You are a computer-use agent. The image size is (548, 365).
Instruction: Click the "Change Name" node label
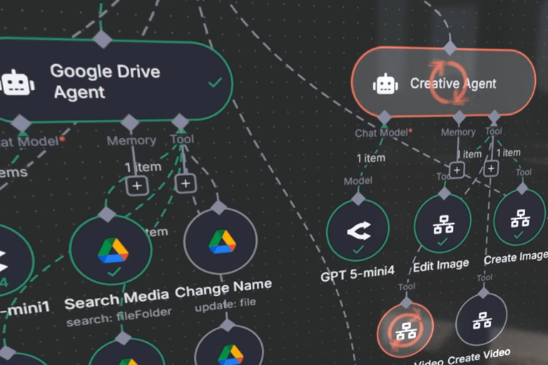(223, 288)
